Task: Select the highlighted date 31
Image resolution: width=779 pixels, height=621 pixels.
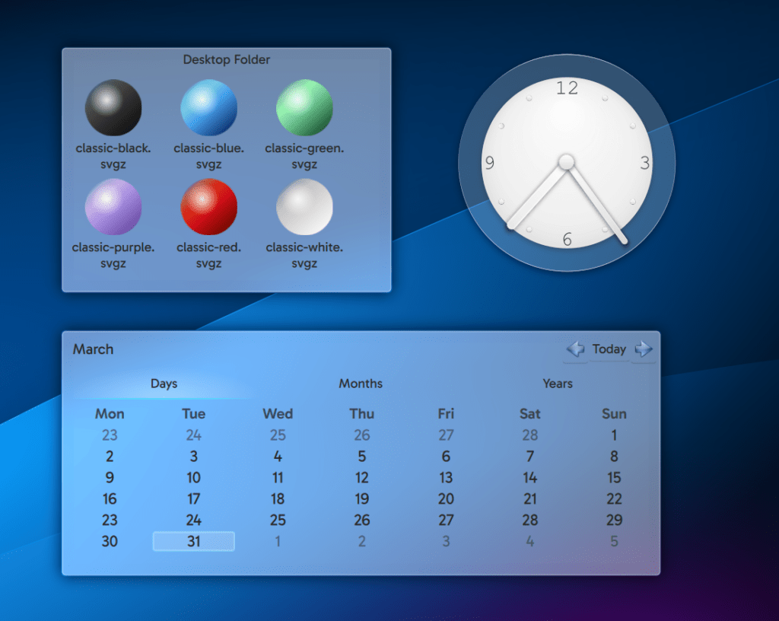Action: coord(194,541)
